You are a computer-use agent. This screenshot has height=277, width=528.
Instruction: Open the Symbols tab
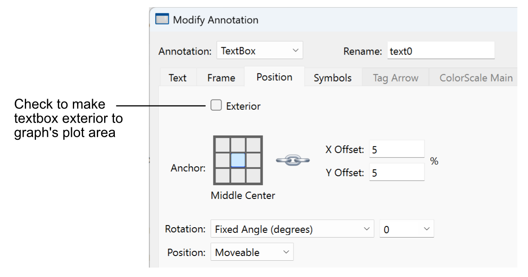click(x=333, y=78)
